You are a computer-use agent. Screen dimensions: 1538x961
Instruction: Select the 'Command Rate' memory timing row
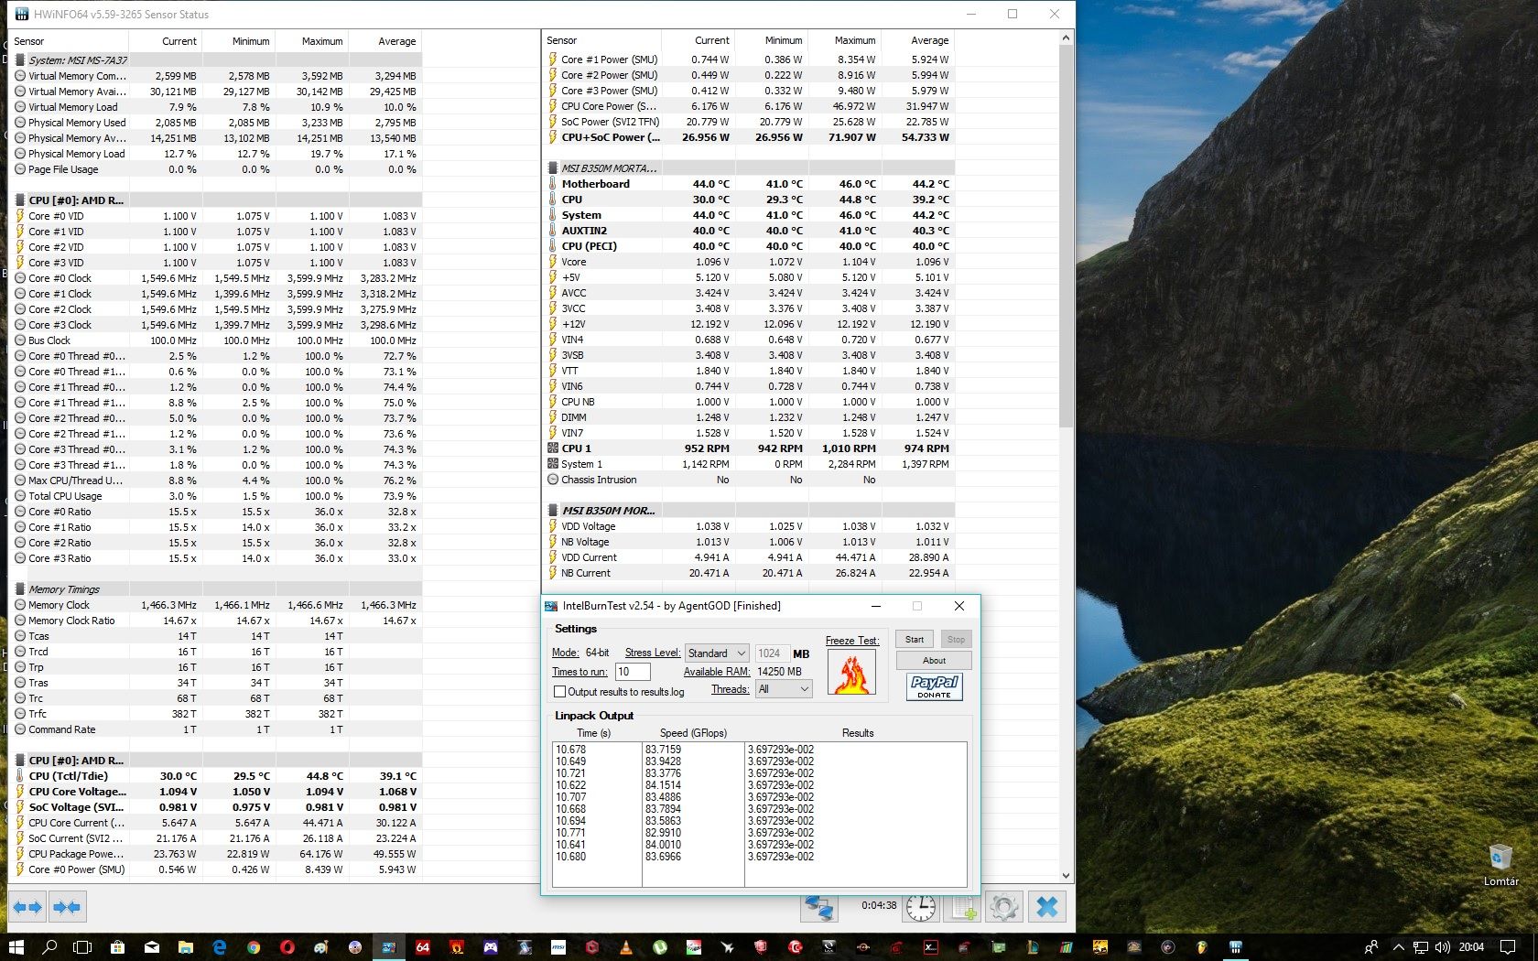[x=216, y=729]
